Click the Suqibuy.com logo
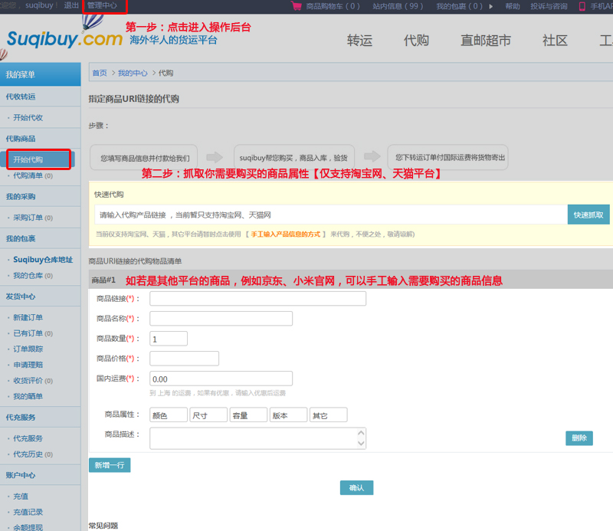The width and height of the screenshot is (613, 531). [x=65, y=38]
